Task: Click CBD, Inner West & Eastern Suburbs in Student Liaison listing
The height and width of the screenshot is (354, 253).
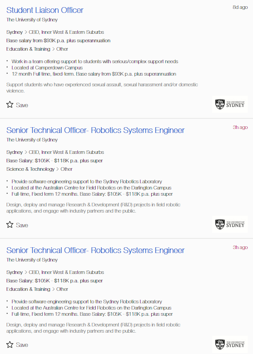Action: tap(66, 32)
